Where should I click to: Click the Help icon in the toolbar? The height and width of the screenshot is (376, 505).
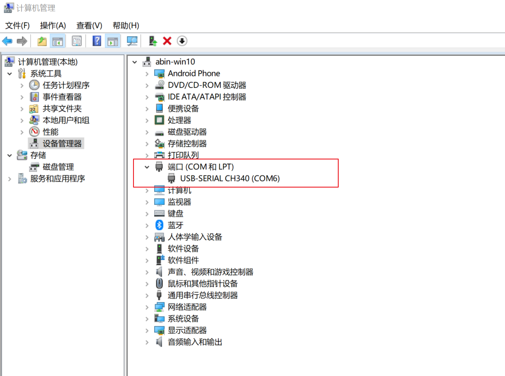coord(97,41)
